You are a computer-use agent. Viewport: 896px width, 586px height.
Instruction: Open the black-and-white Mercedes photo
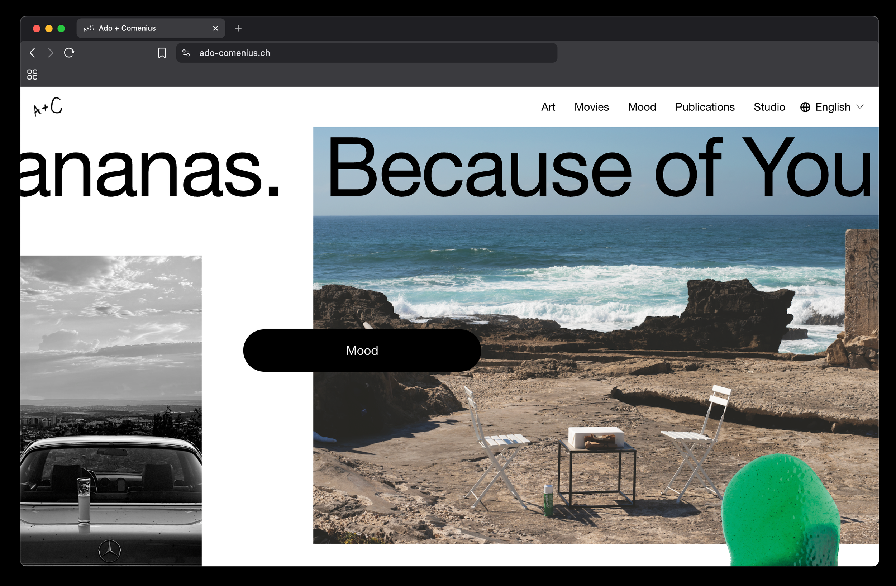pyautogui.click(x=111, y=411)
